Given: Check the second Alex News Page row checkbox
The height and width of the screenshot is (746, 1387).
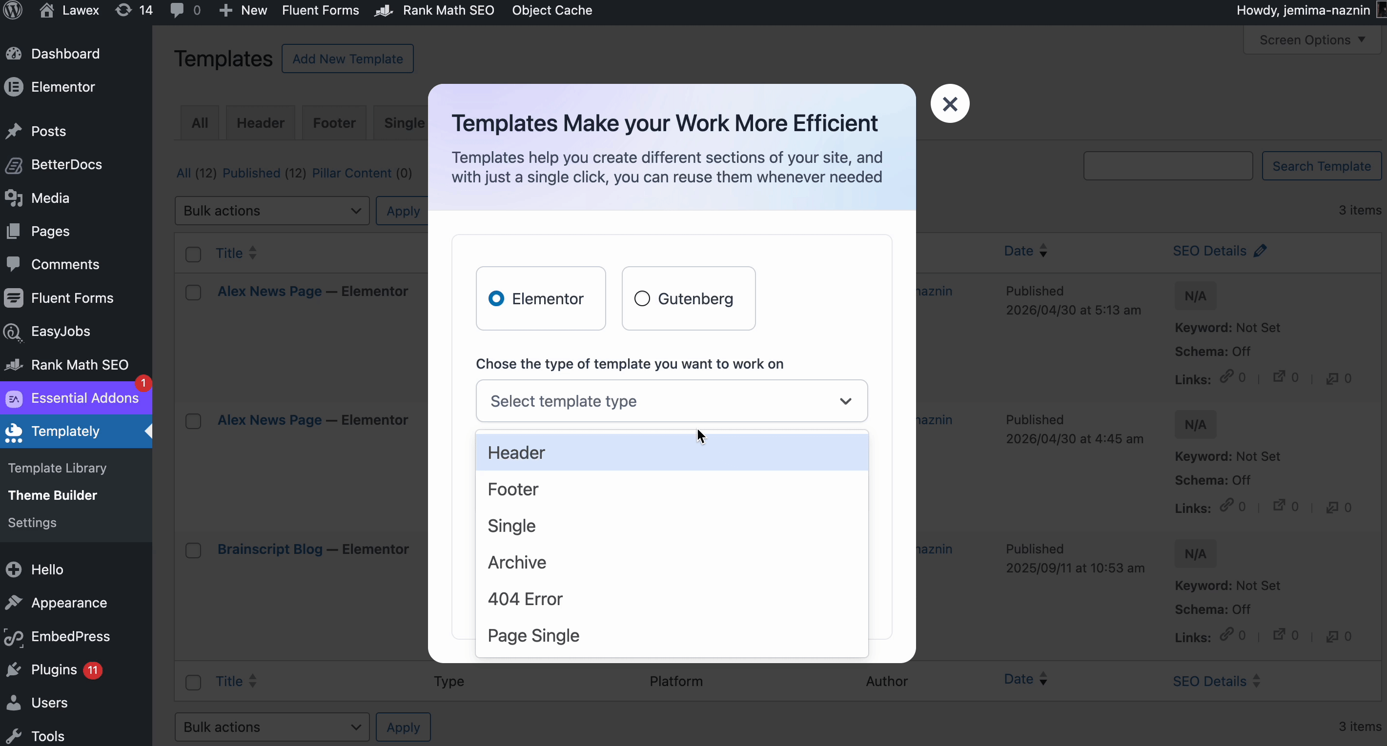Looking at the screenshot, I should pyautogui.click(x=193, y=421).
